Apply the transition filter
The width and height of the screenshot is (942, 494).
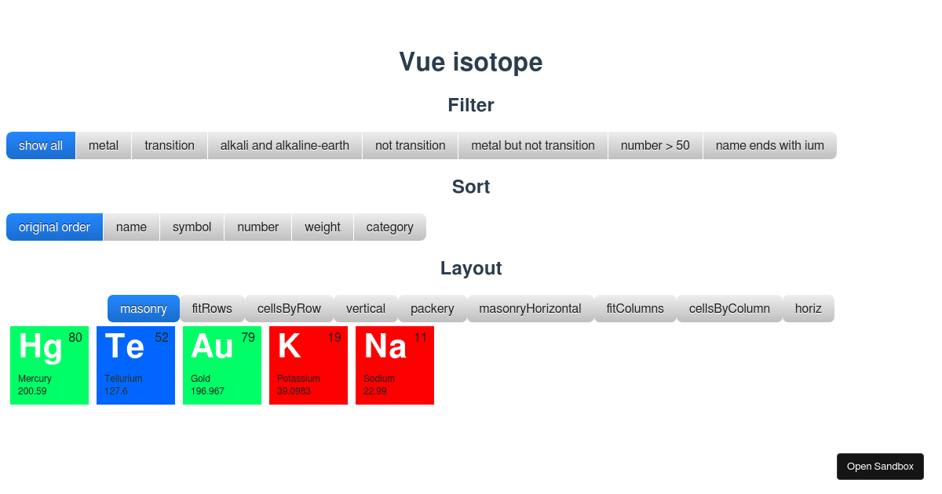click(x=169, y=145)
